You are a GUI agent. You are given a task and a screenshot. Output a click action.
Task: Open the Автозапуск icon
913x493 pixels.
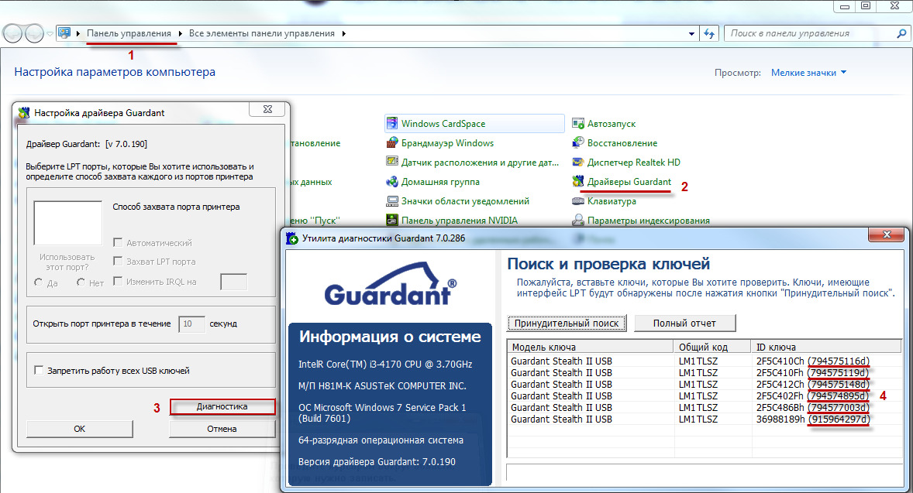click(578, 124)
